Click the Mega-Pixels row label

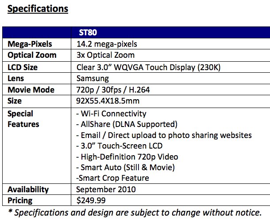29,44
